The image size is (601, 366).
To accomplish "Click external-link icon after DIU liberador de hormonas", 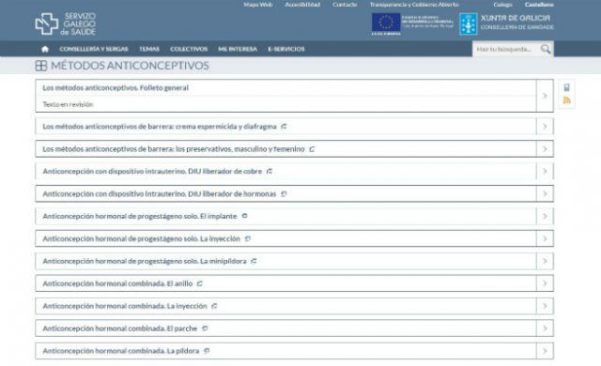I will tap(284, 193).
